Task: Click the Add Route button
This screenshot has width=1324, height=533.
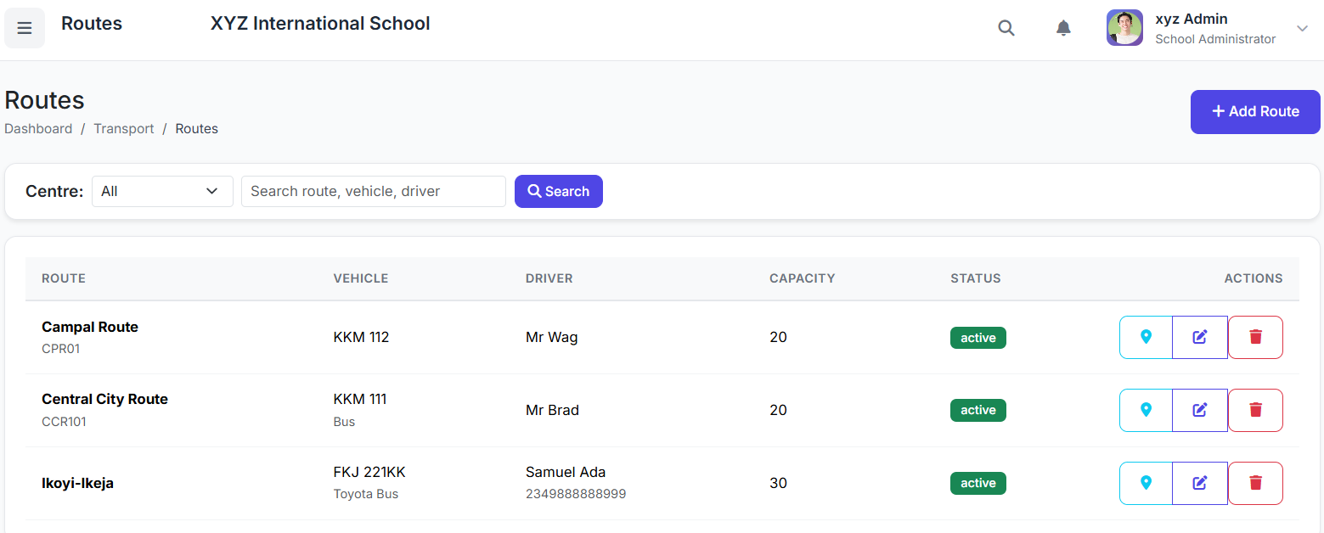Action: [1255, 112]
